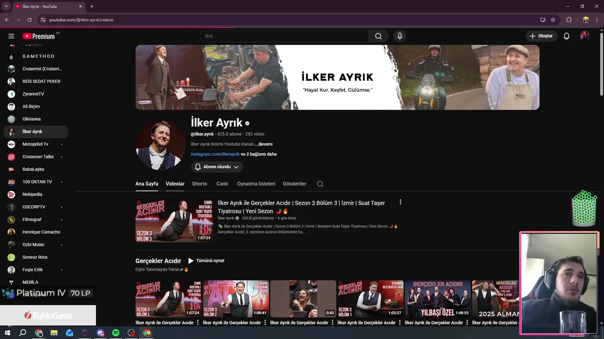The width and height of the screenshot is (604, 339).
Task: Click the install app icon in the address bar
Action: click(x=543, y=20)
